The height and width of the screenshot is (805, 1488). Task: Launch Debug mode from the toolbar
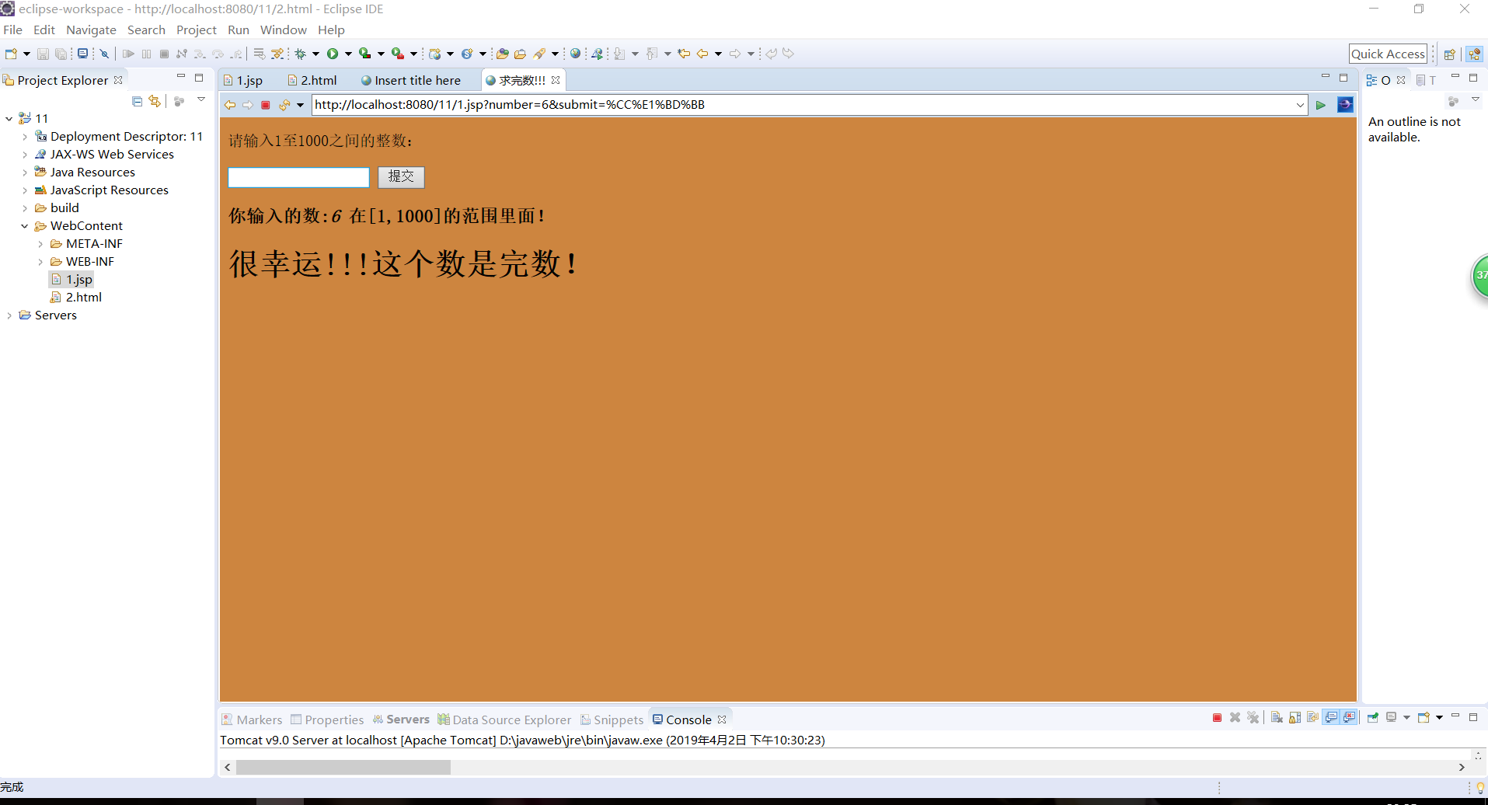(301, 53)
